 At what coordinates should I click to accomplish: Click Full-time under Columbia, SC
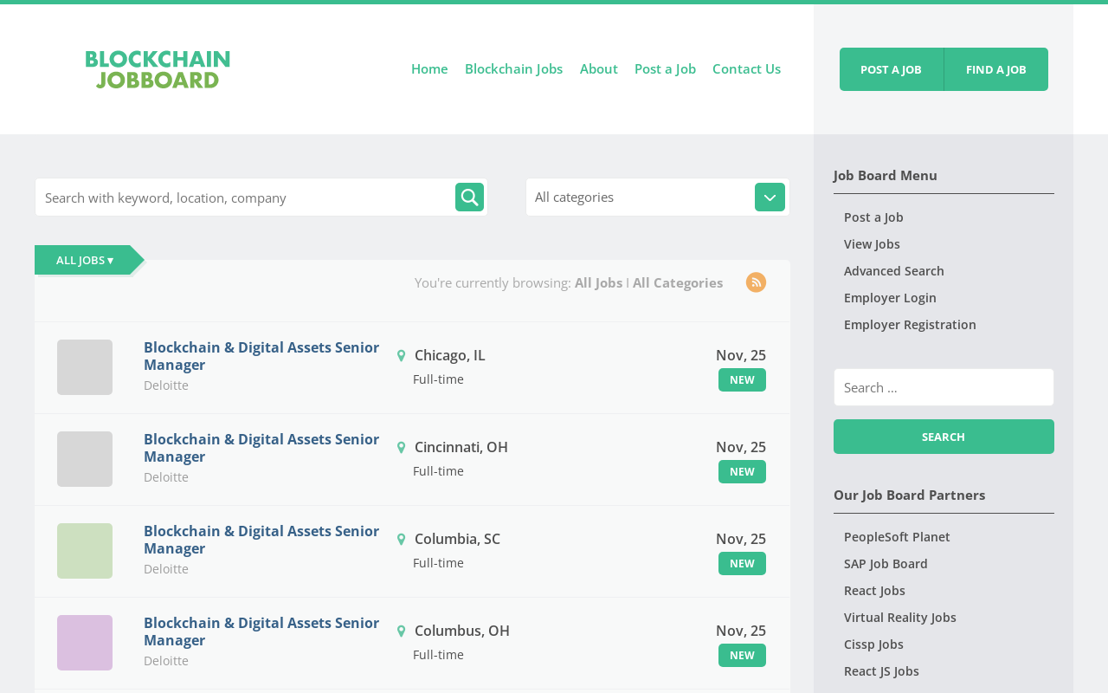coord(438,563)
